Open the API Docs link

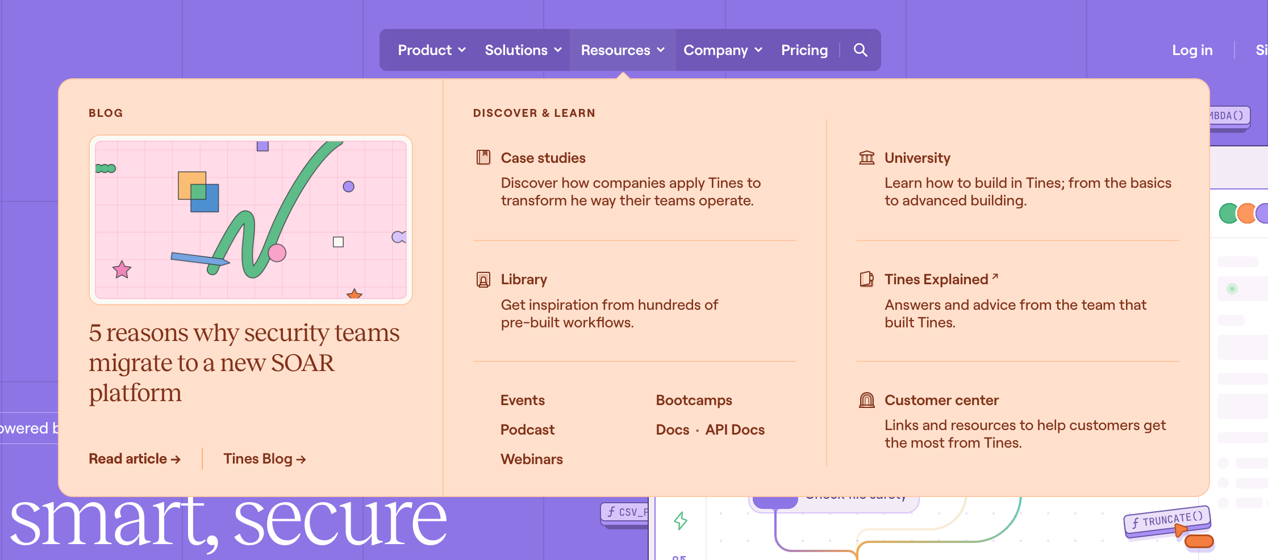[735, 430]
